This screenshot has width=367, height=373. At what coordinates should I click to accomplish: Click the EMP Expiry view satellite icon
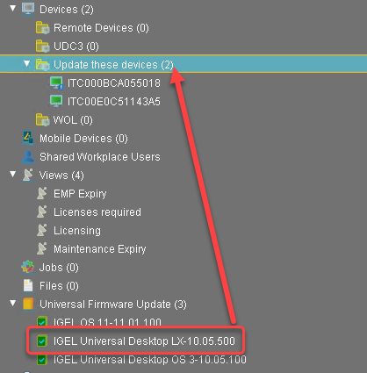(42, 193)
